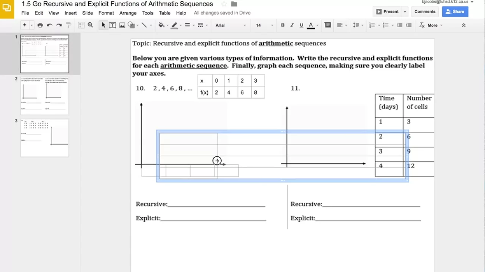Click the 'Time (days)' table header
The width and height of the screenshot is (485, 272).
pyautogui.click(x=389, y=102)
